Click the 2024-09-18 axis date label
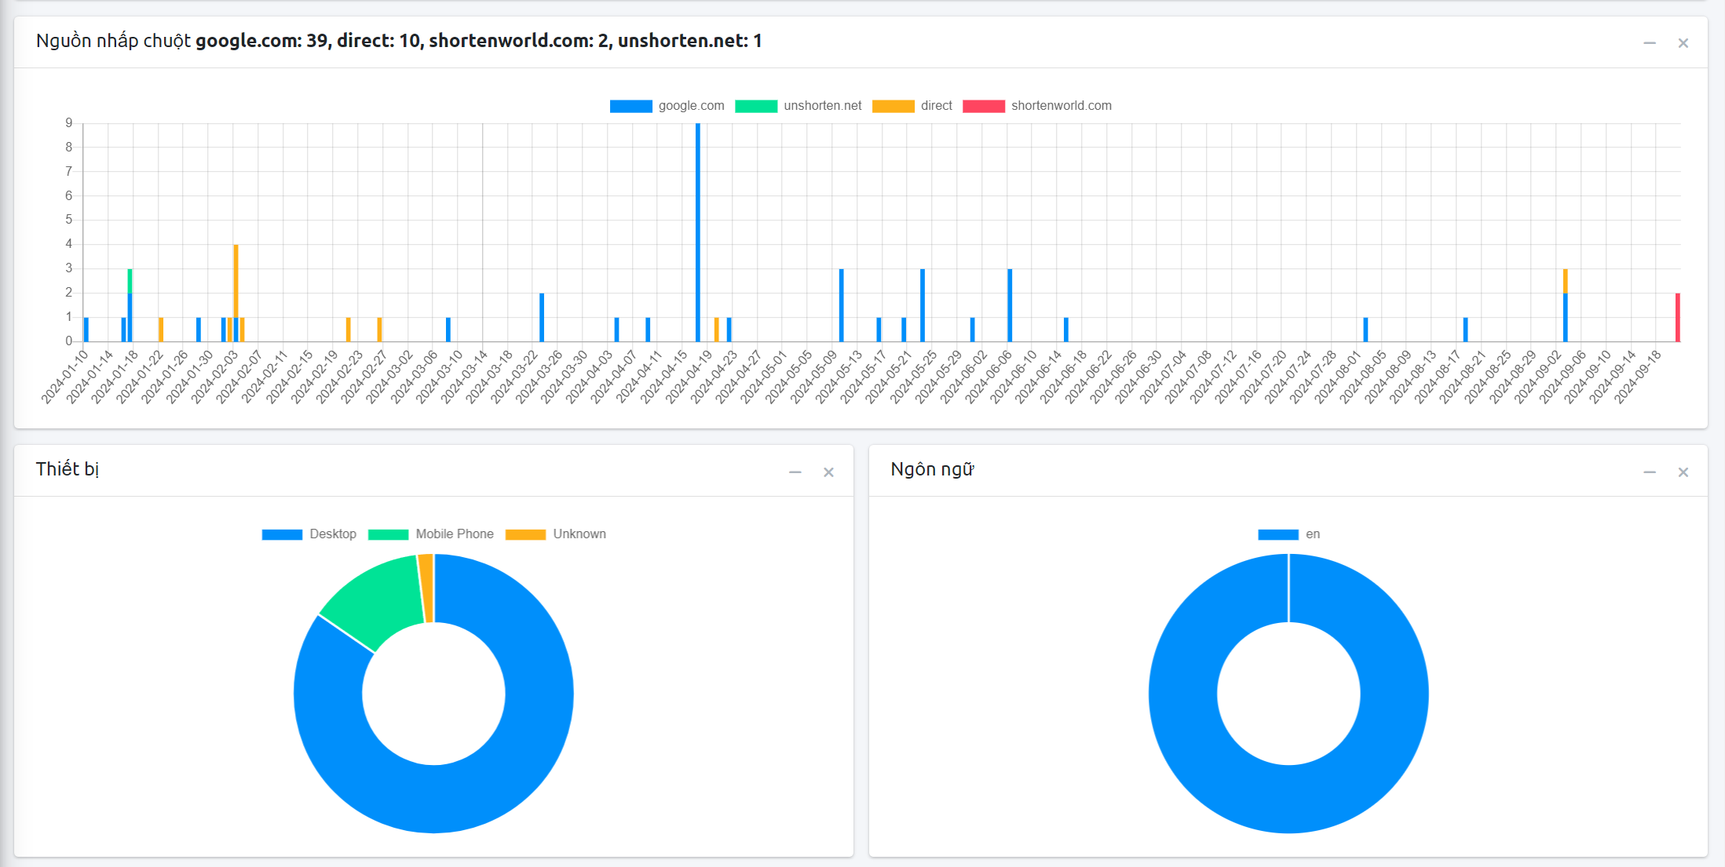Viewport: 1725px width, 867px height. tap(1638, 377)
